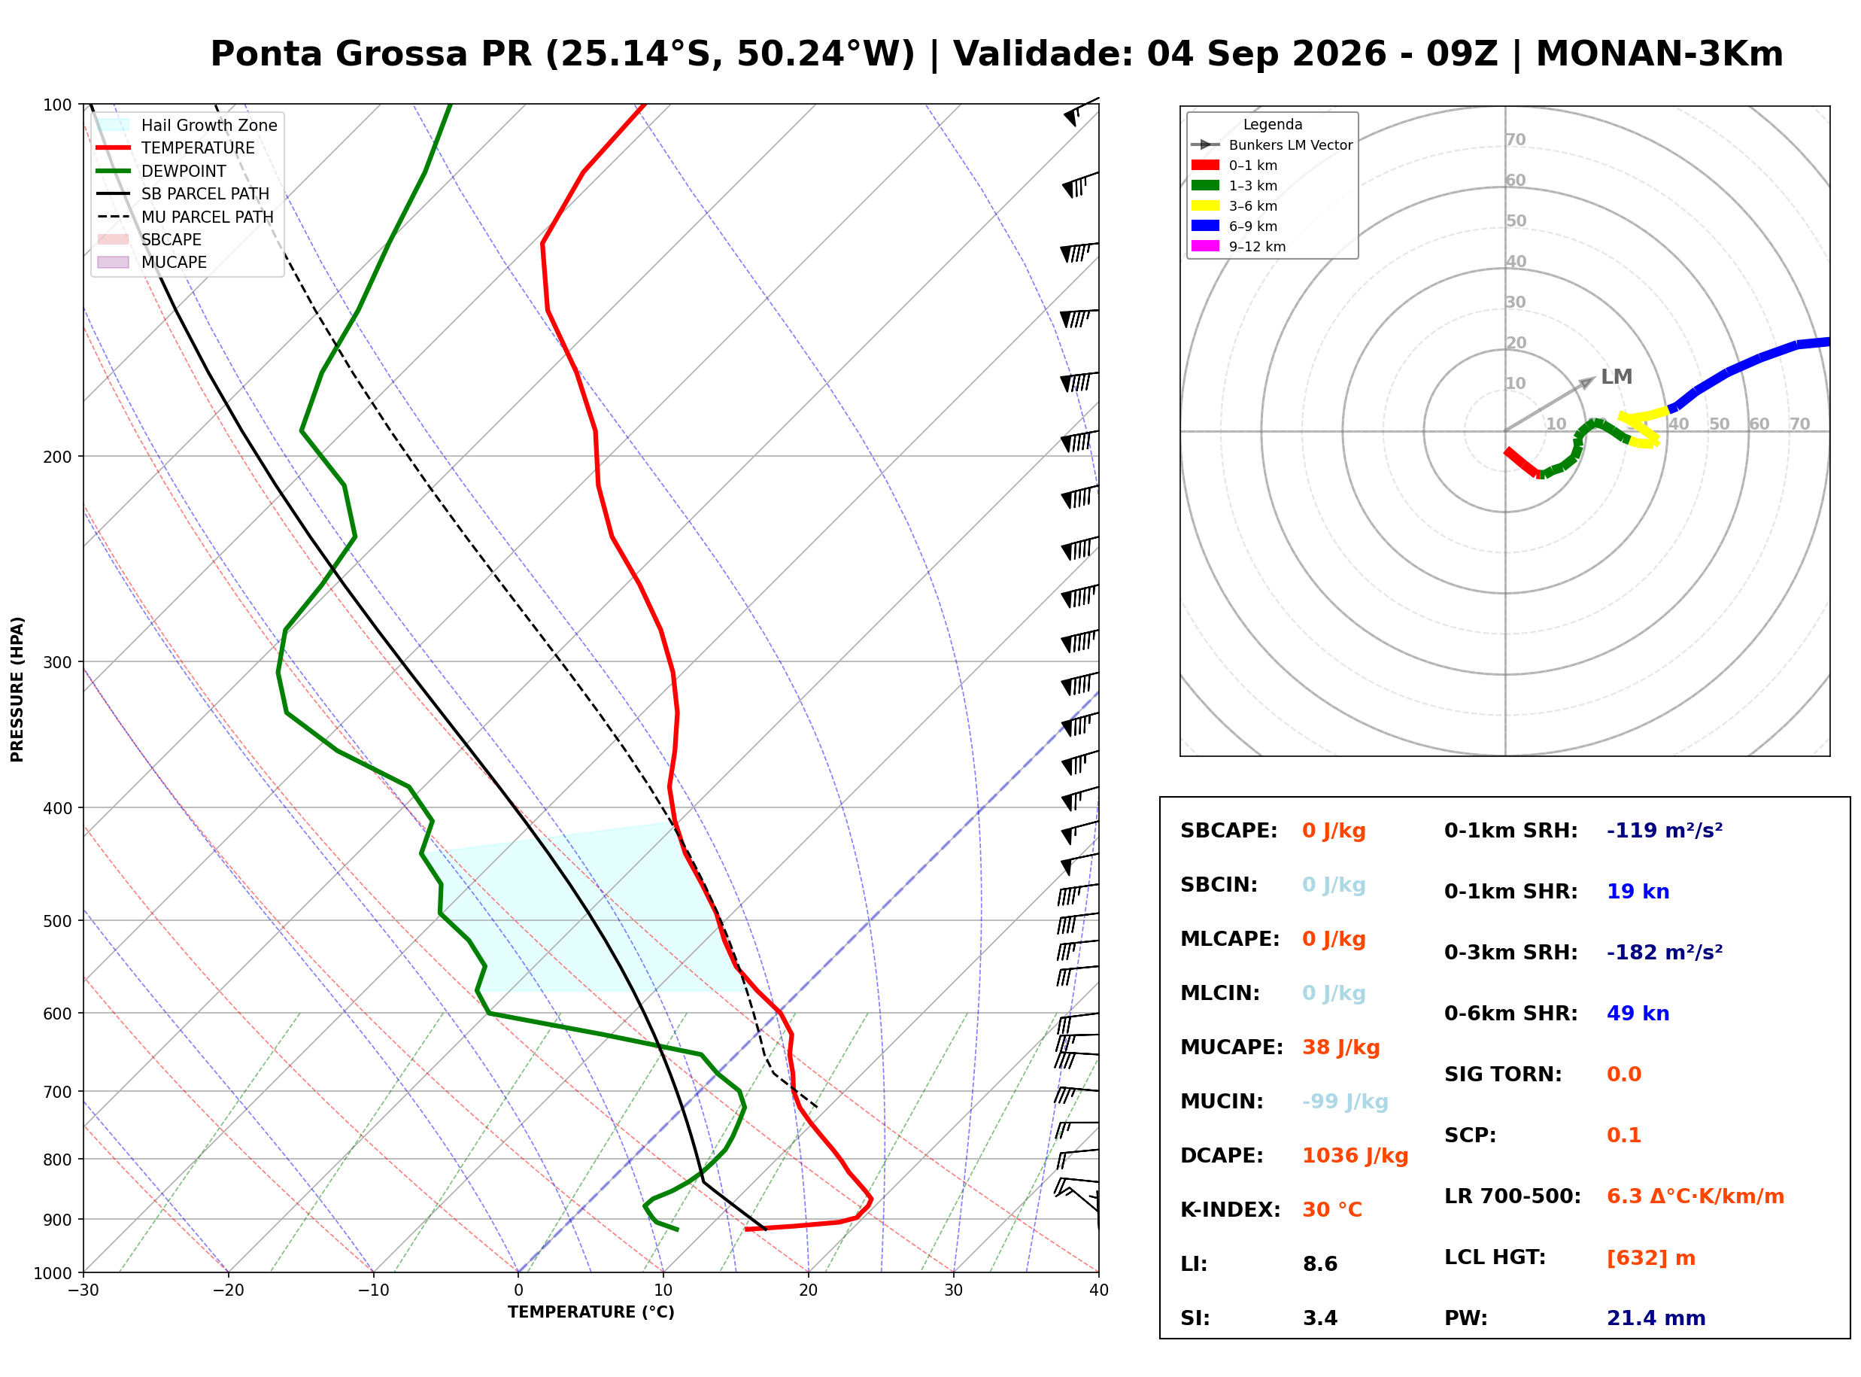Screen dimensions: 1861x1377
Task: Click the green 1–3 km legend swatch
Action: click(x=1205, y=185)
